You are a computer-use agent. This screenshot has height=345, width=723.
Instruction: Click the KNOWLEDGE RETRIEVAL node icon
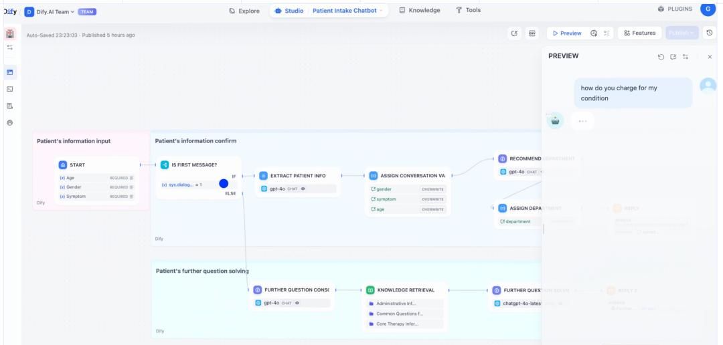(x=370, y=290)
